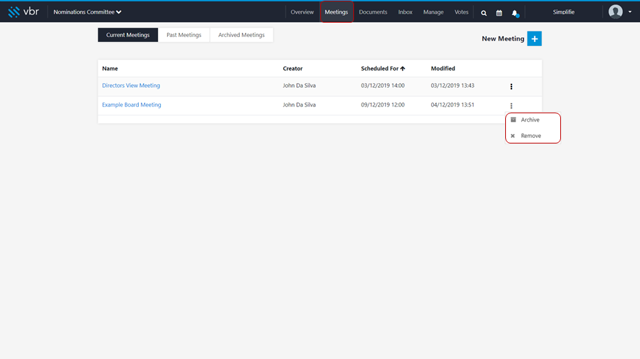The image size is (640, 359).
Task: Open kebab menu for Directors View Meeting
Action: pos(511,86)
